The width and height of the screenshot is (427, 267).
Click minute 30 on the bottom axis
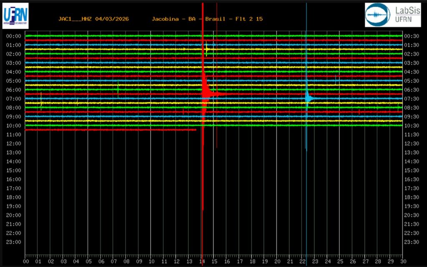[x=402, y=261]
